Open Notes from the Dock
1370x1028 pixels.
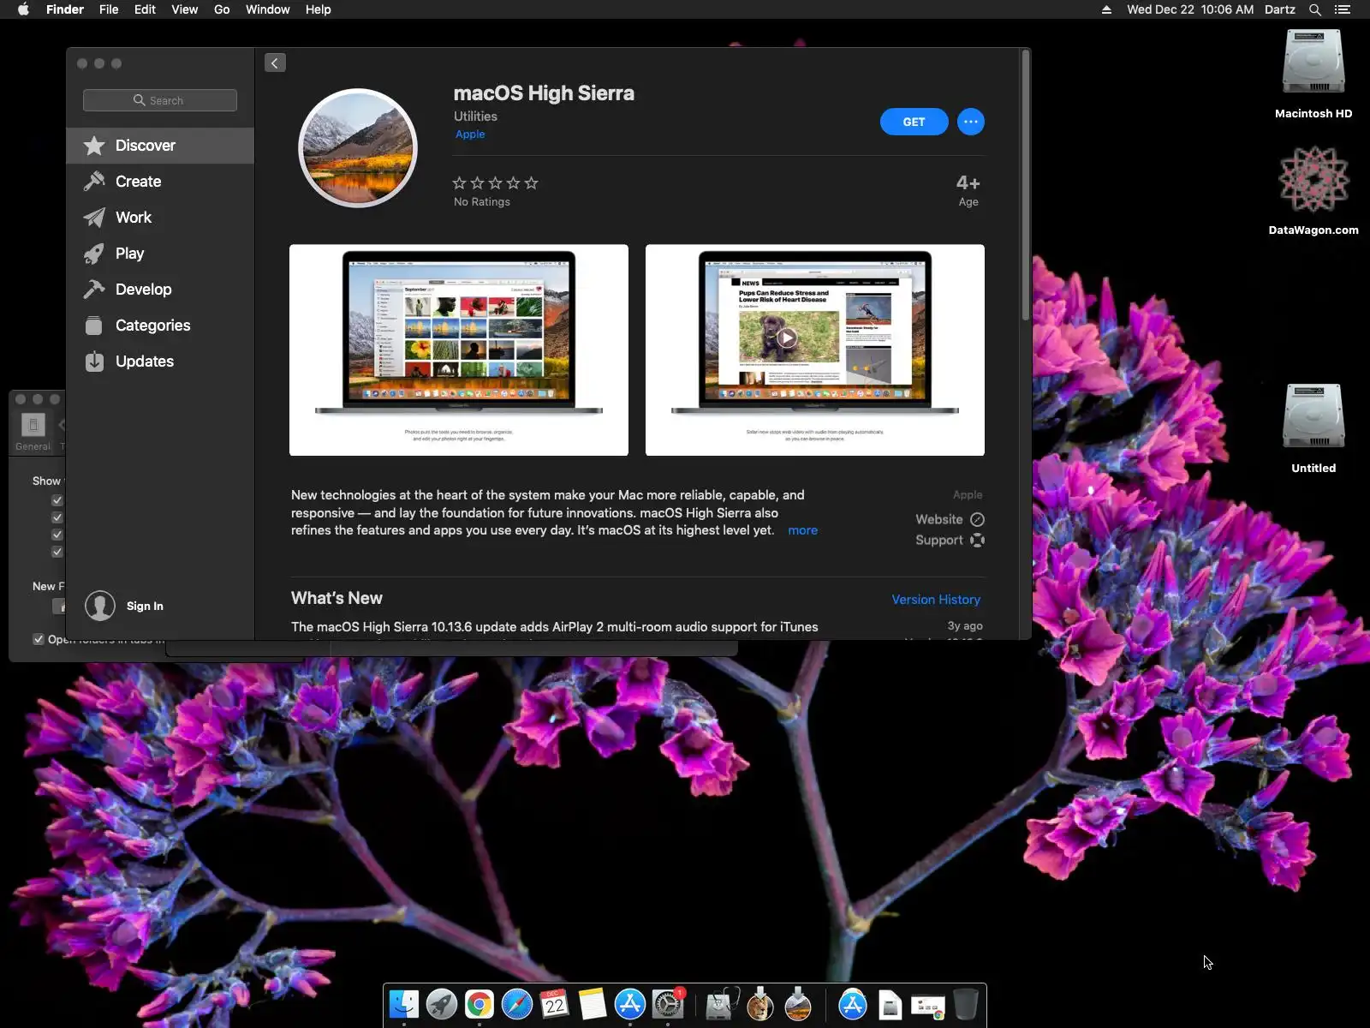pos(593,1004)
